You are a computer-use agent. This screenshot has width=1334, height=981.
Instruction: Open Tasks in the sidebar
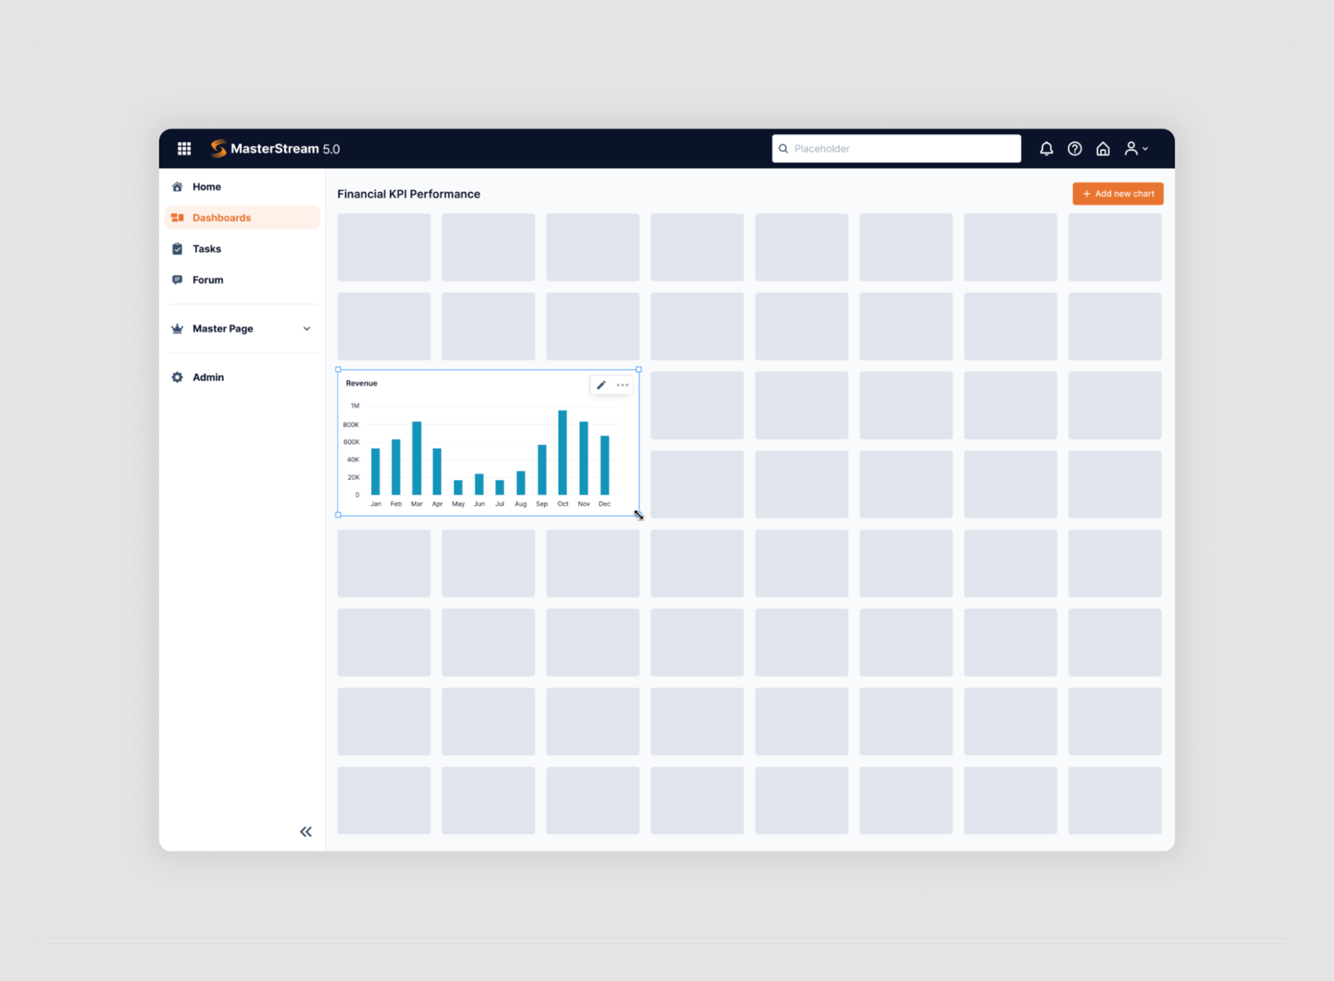tap(242, 249)
